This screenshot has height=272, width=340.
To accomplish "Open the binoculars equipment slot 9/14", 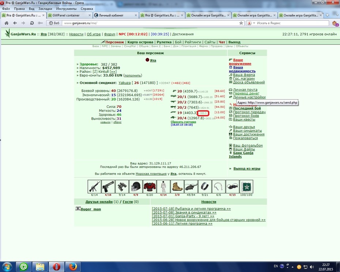I will click(122, 186).
